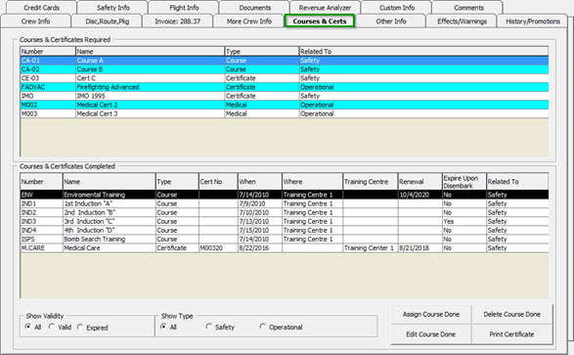Screen dimensions: 574x355
Task: Open the Disc,Route,Pkg tab
Action: coord(108,22)
